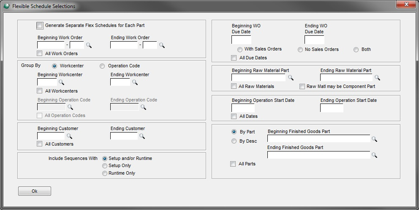The image size is (419, 210).
Task: Focus the Beginning Work Order number field
Action: point(51,45)
